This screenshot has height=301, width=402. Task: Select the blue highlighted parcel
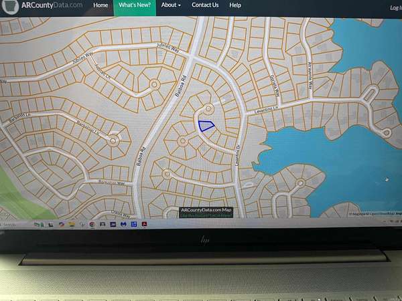tap(206, 125)
